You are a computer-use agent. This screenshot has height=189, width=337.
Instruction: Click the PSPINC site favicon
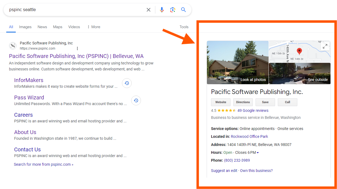(13, 45)
